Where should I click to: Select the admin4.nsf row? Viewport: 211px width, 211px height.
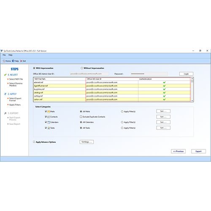click(112, 82)
